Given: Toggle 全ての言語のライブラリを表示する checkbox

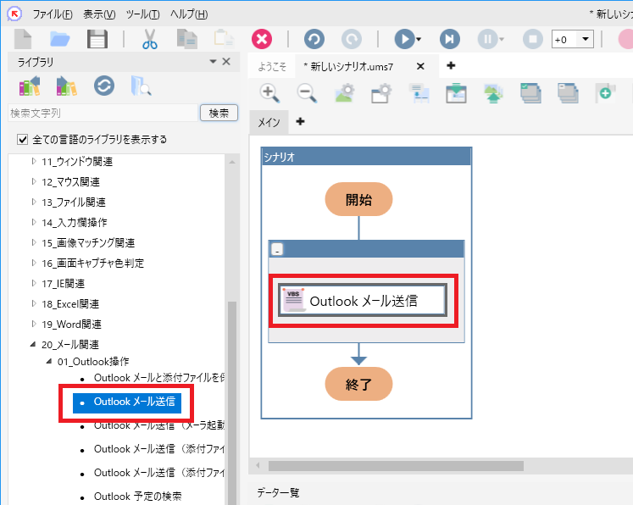Looking at the screenshot, I should pos(22,140).
